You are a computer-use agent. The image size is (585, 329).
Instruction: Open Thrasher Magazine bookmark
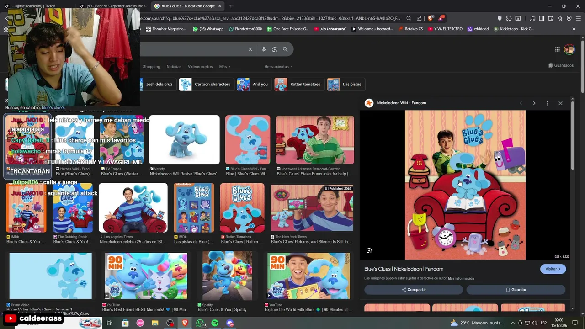tap(166, 29)
